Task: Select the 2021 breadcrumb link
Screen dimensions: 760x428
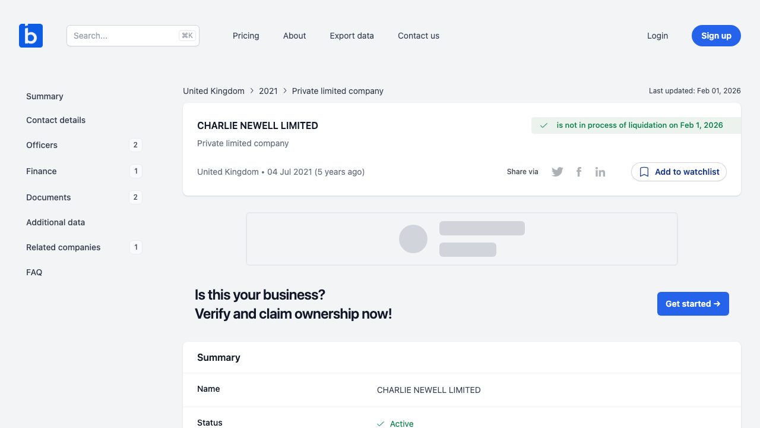Action: (268, 91)
